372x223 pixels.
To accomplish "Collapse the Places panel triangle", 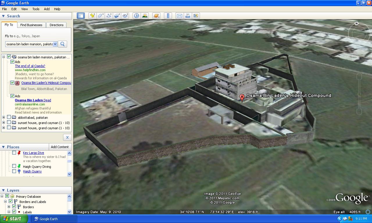I will (x=3, y=147).
